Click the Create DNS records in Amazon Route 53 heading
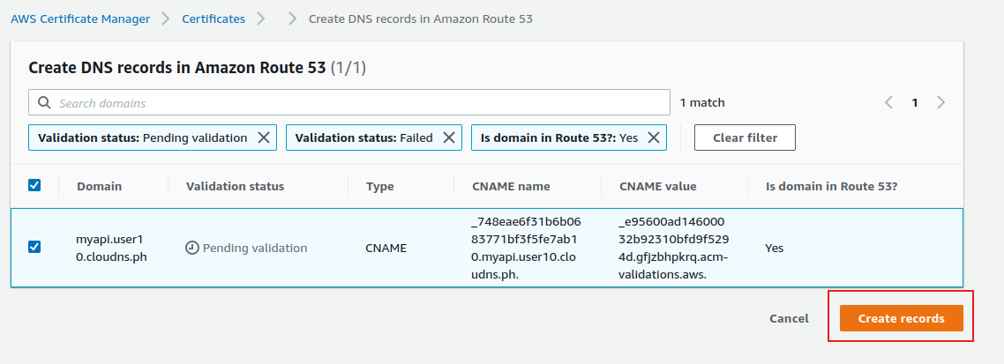 coord(198,68)
